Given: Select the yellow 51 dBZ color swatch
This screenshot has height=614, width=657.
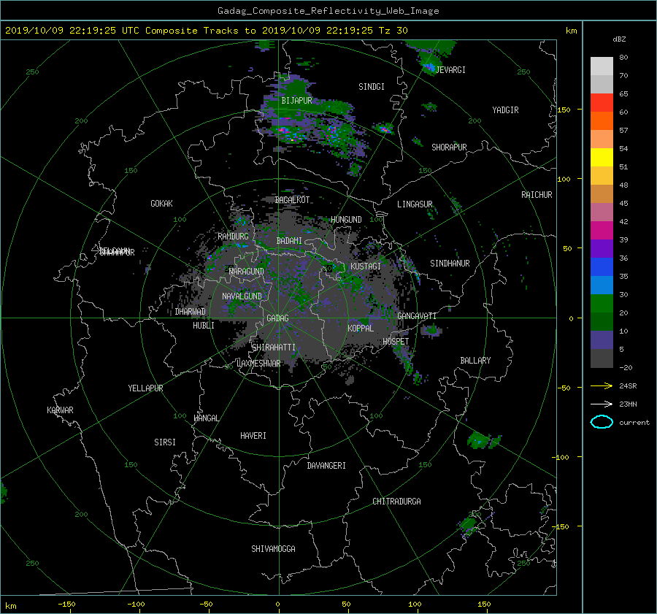Looking at the screenshot, I should 602,157.
